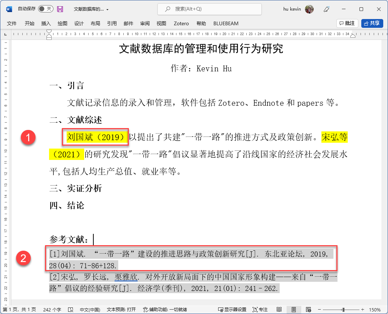Open the hu kevin account avatar

[309, 9]
